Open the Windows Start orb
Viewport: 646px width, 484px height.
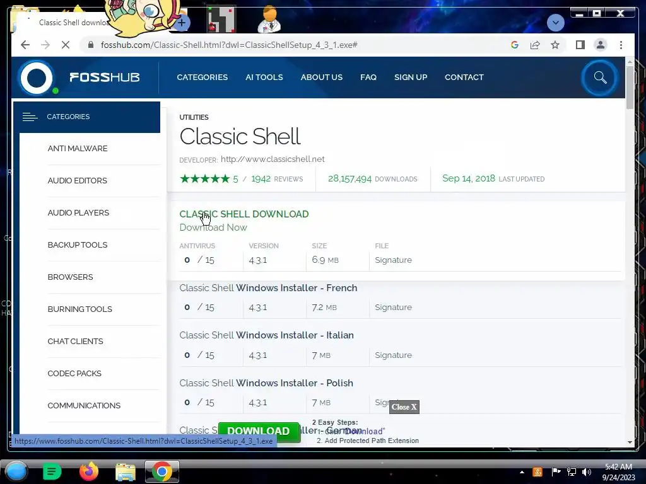(17, 471)
